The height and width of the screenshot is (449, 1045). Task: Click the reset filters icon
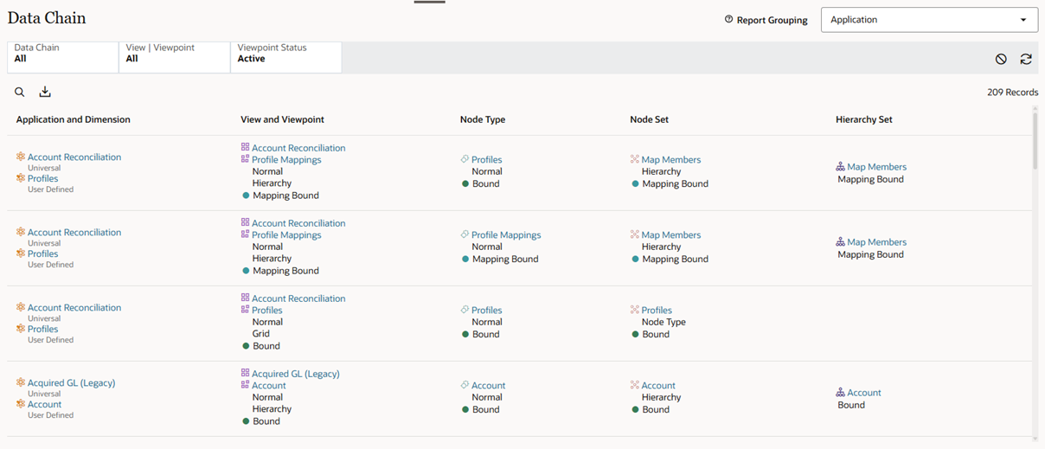[x=1001, y=60]
